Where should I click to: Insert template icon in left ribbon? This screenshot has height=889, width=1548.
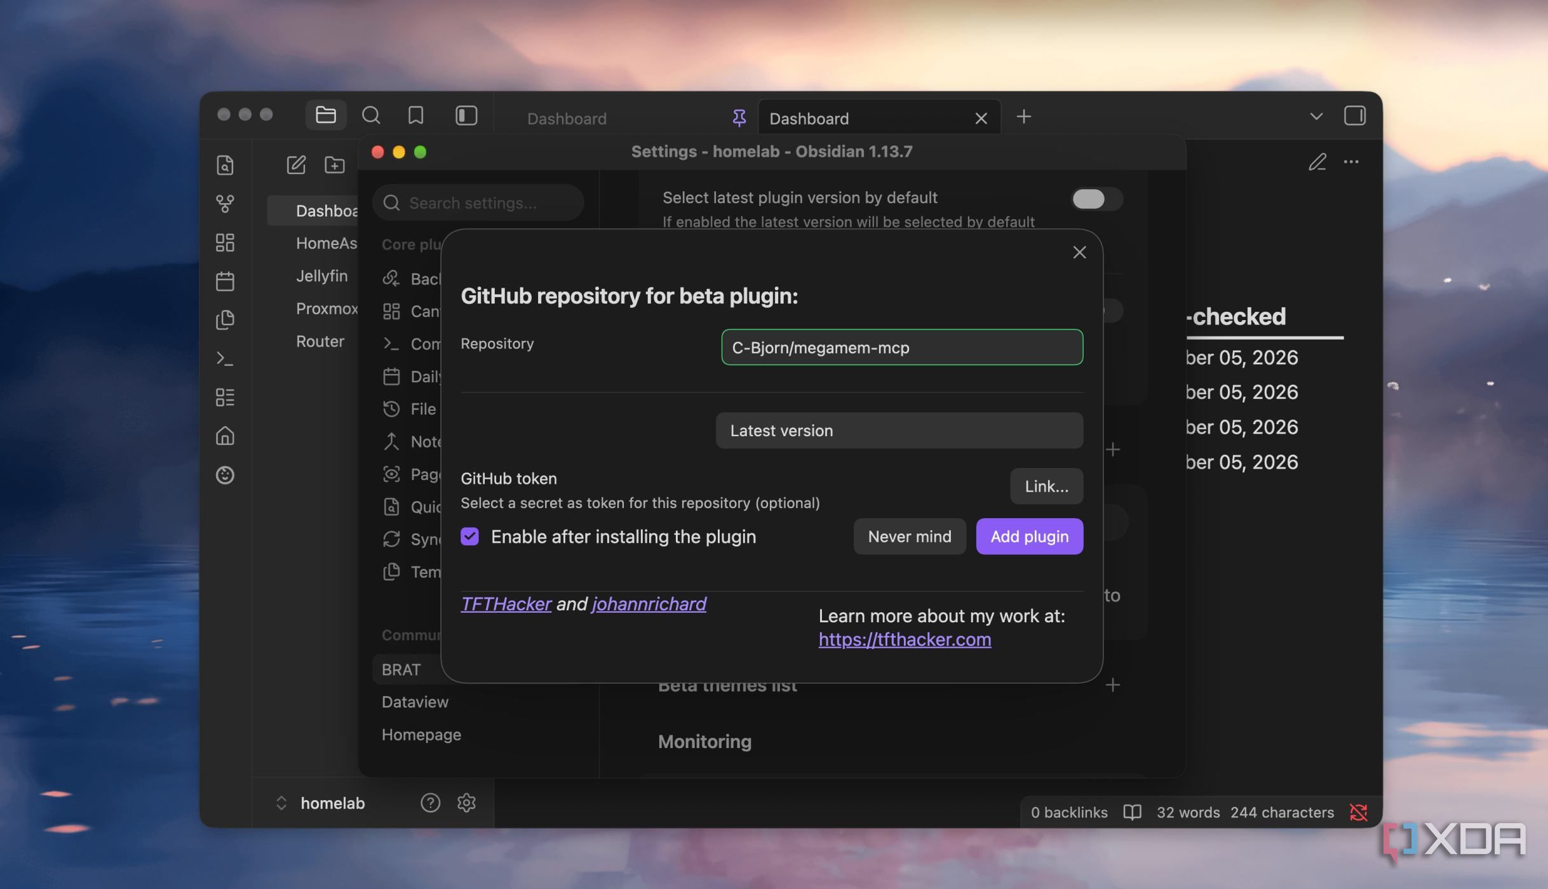coord(225,320)
